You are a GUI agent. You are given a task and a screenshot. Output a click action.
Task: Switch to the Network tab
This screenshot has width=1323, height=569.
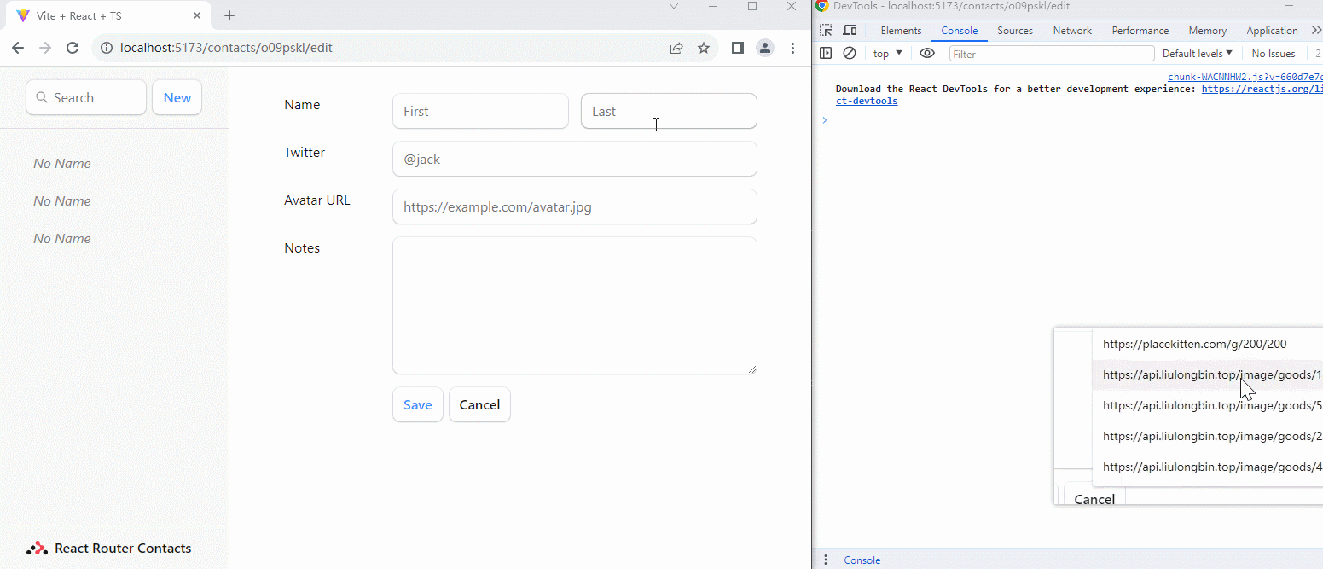point(1072,31)
